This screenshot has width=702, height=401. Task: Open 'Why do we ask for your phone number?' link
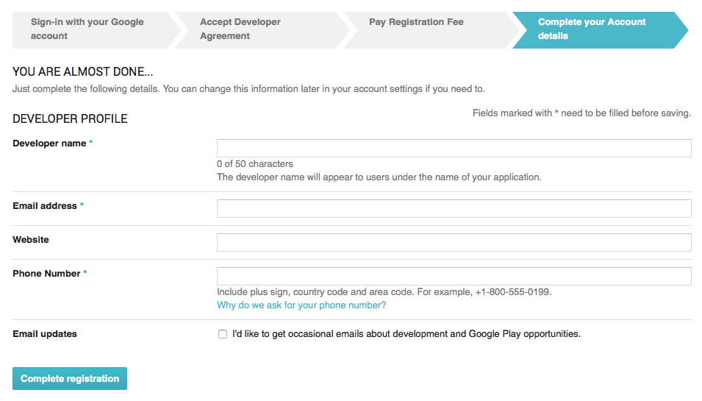coord(301,305)
